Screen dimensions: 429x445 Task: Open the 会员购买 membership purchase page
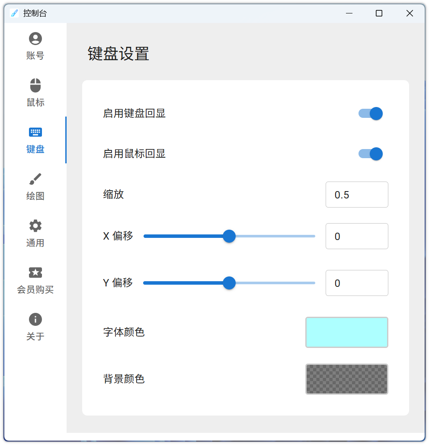35,273
